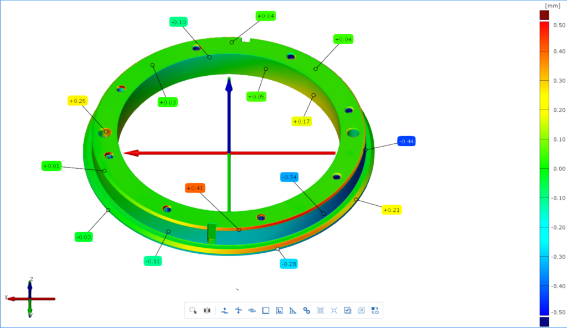This screenshot has height=328, width=567.
Task: Select the rectangular selection cursor tool
Action: coord(193,310)
